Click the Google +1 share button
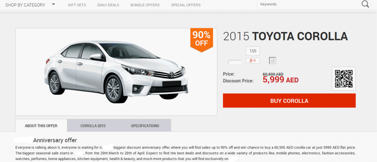Screen dimensions: 377x162 click(253, 60)
